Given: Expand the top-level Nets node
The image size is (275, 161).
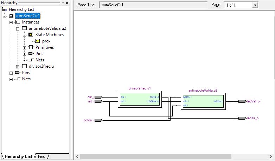Looking at the screenshot, I should point(11,79).
